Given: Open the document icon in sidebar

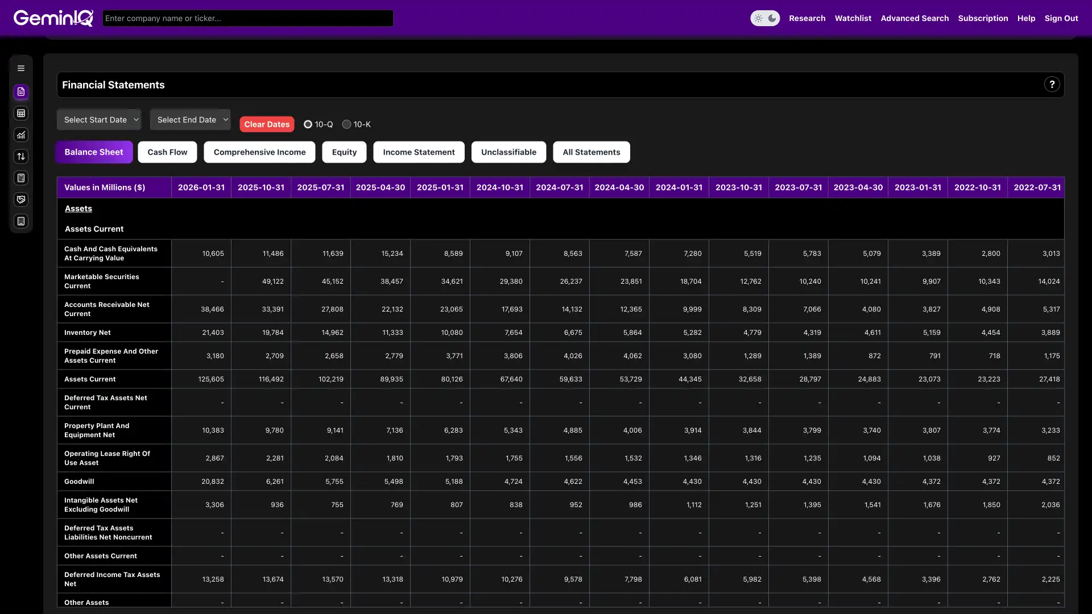Looking at the screenshot, I should pyautogui.click(x=21, y=92).
